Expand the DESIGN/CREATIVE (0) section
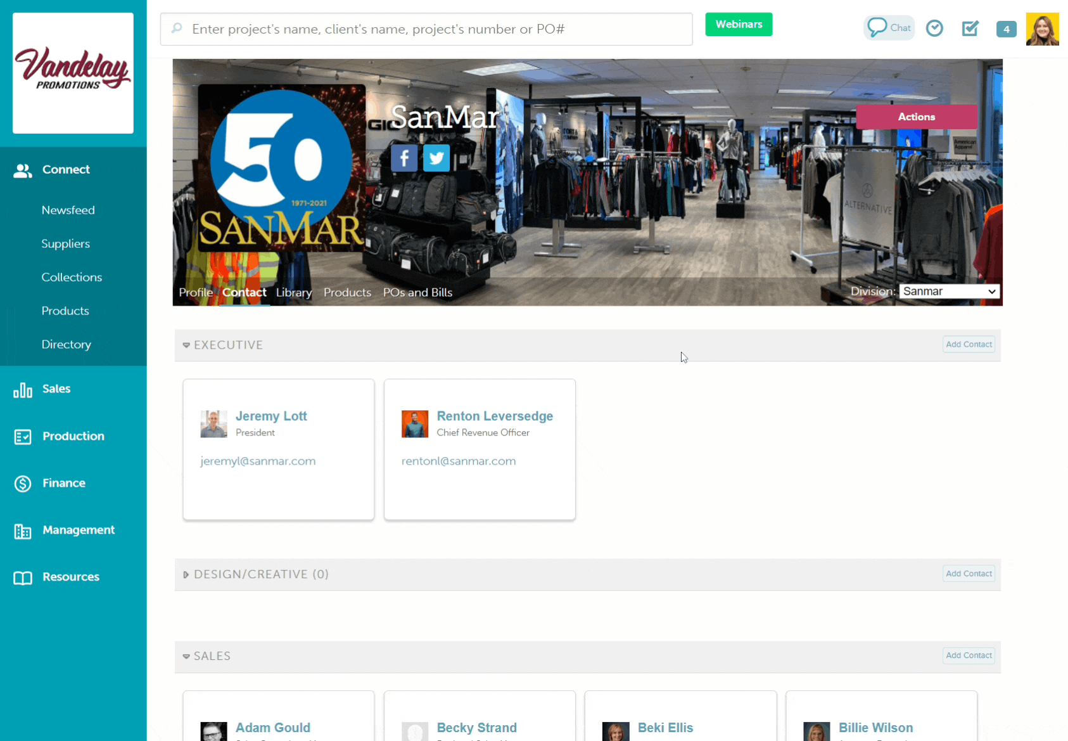Viewport: 1068px width, 741px height. 186,575
